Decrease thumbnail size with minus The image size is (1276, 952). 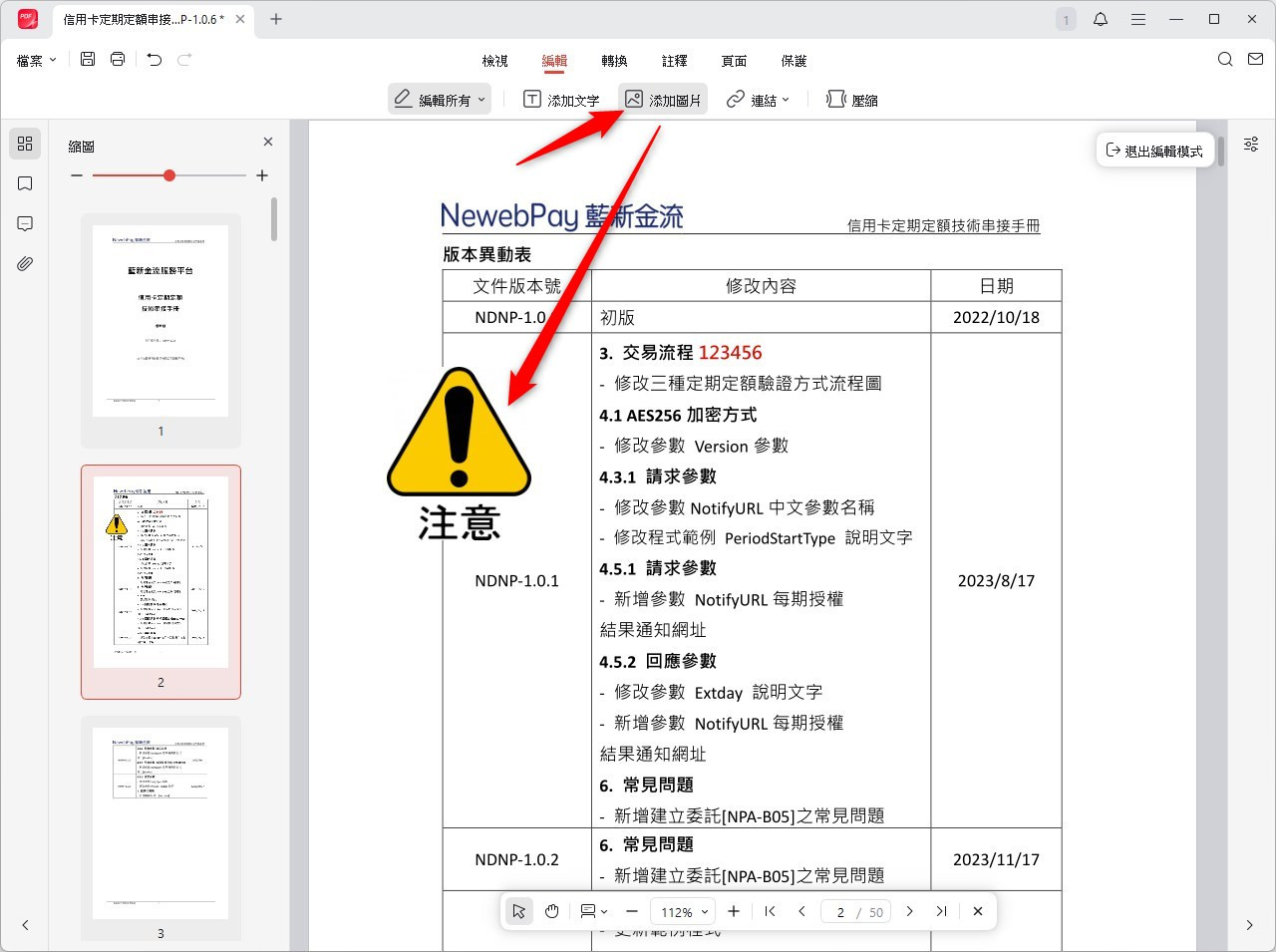[77, 175]
